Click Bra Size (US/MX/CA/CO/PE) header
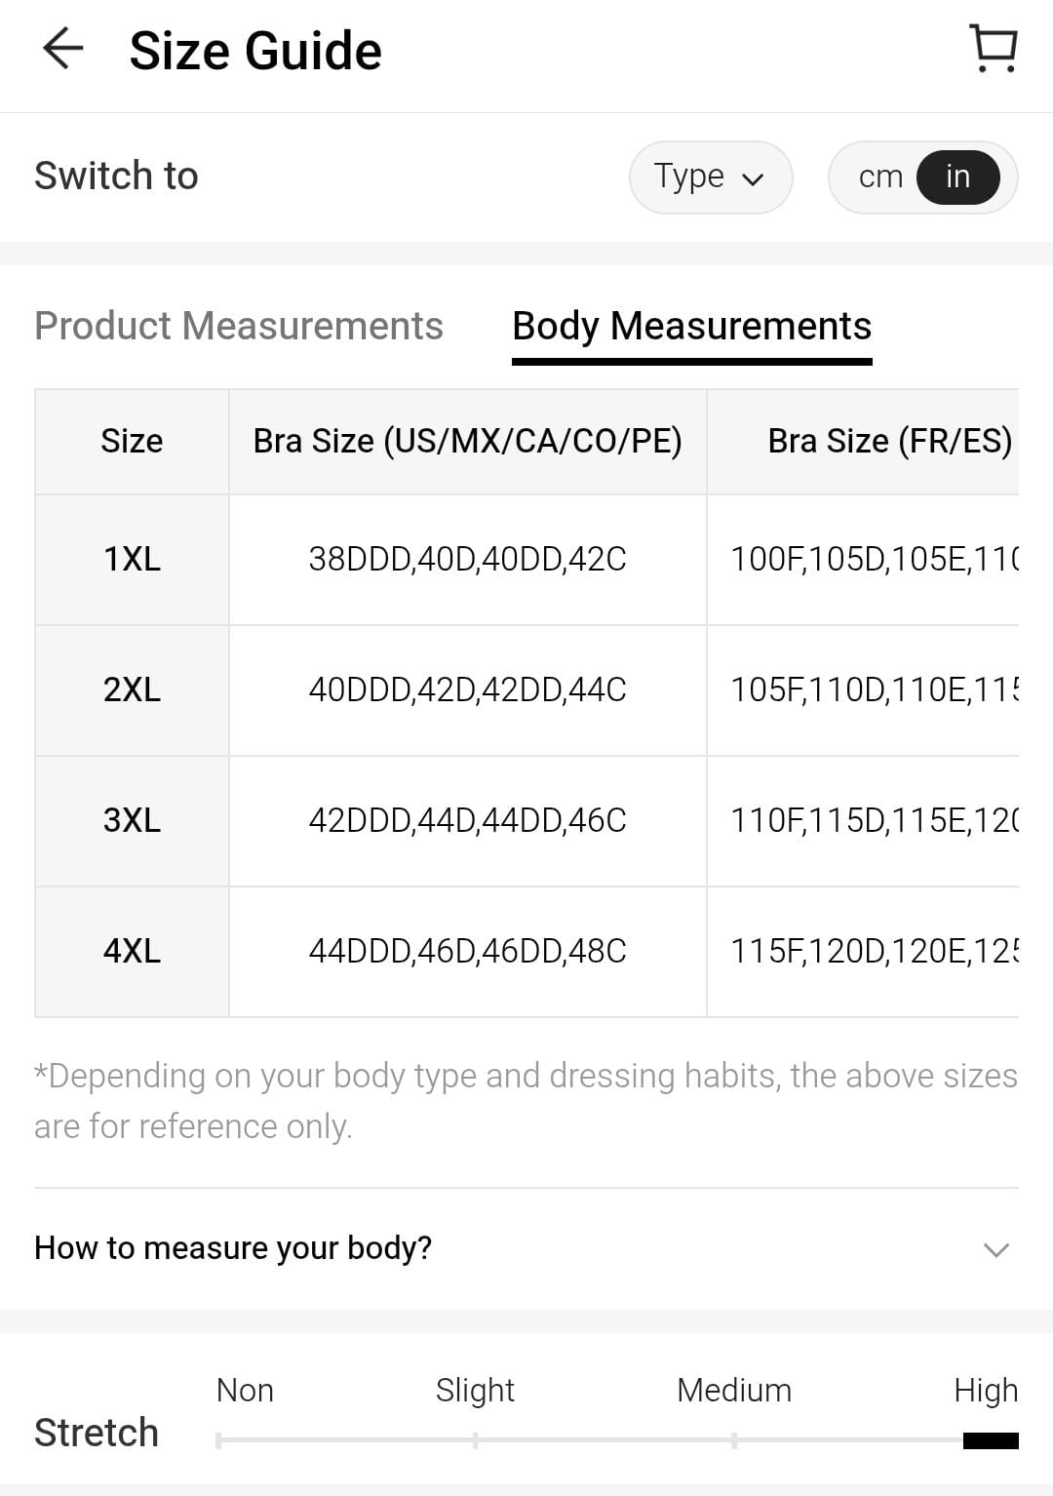This screenshot has width=1053, height=1496. (467, 441)
